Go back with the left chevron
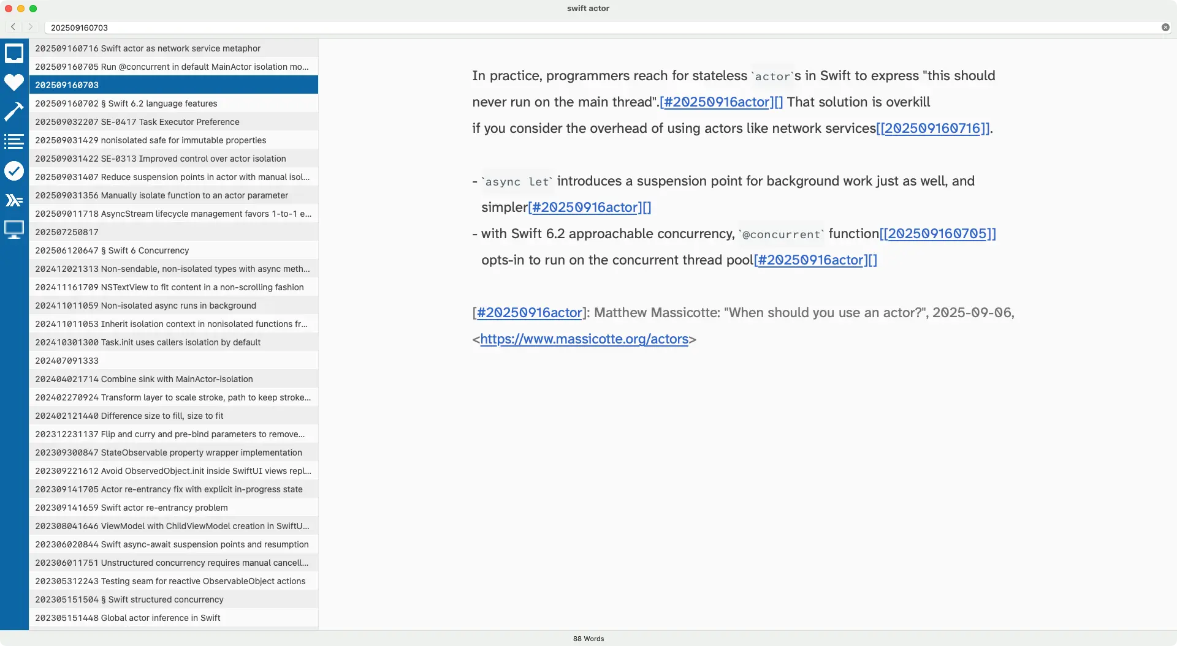1177x646 pixels. pyautogui.click(x=13, y=27)
